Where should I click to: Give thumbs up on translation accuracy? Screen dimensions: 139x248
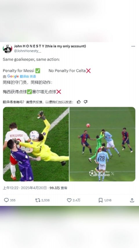point(78,102)
